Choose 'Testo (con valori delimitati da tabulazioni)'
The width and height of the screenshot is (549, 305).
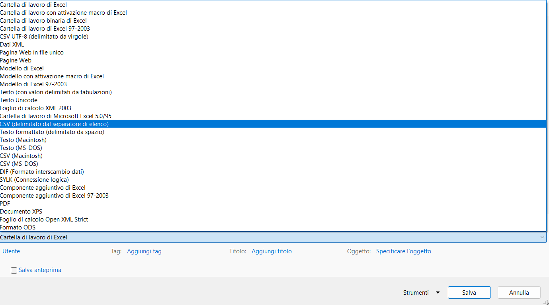coord(273,92)
